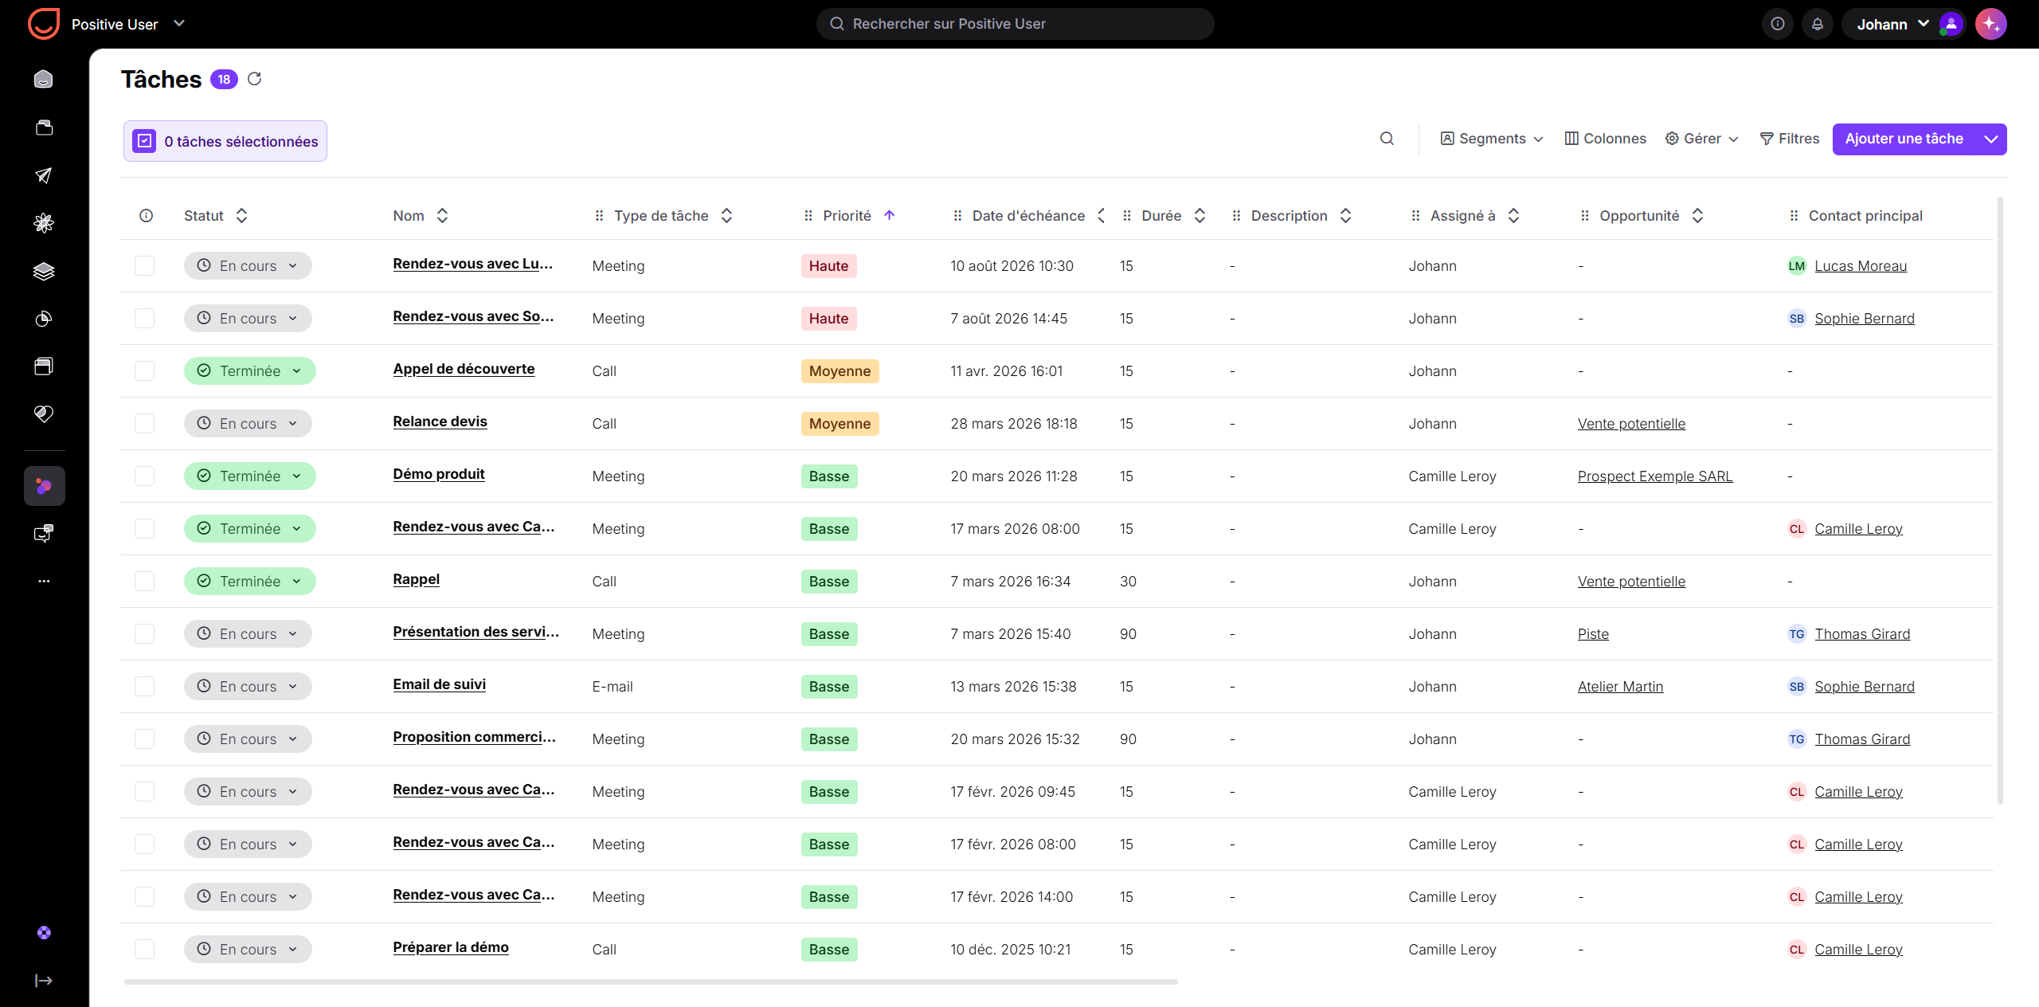Check the Email de suivi row checkbox
Screen dimensions: 2039x1007
point(144,686)
